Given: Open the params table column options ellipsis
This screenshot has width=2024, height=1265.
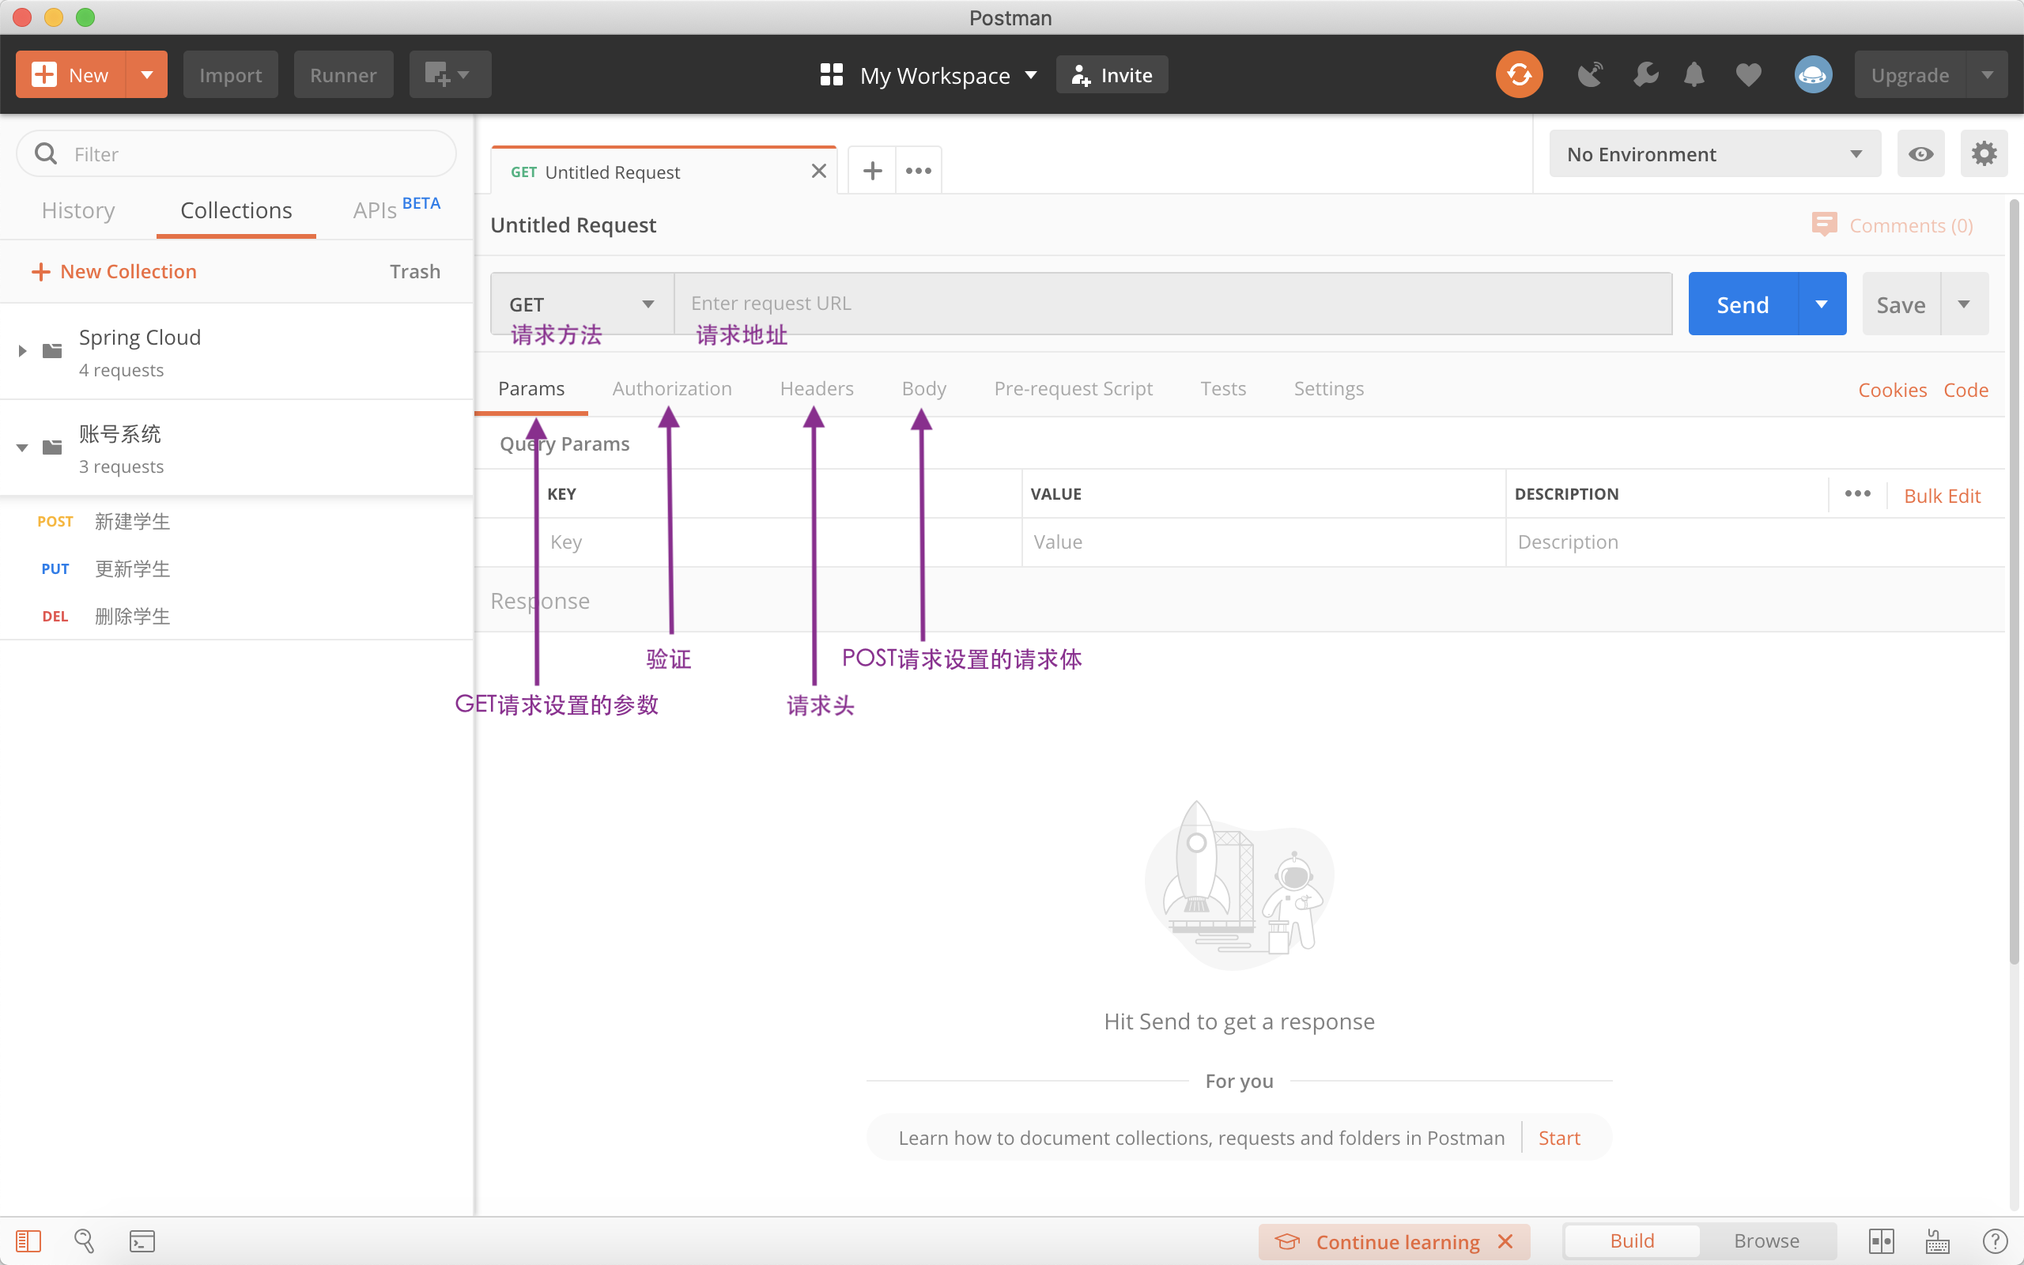Looking at the screenshot, I should (x=1857, y=493).
